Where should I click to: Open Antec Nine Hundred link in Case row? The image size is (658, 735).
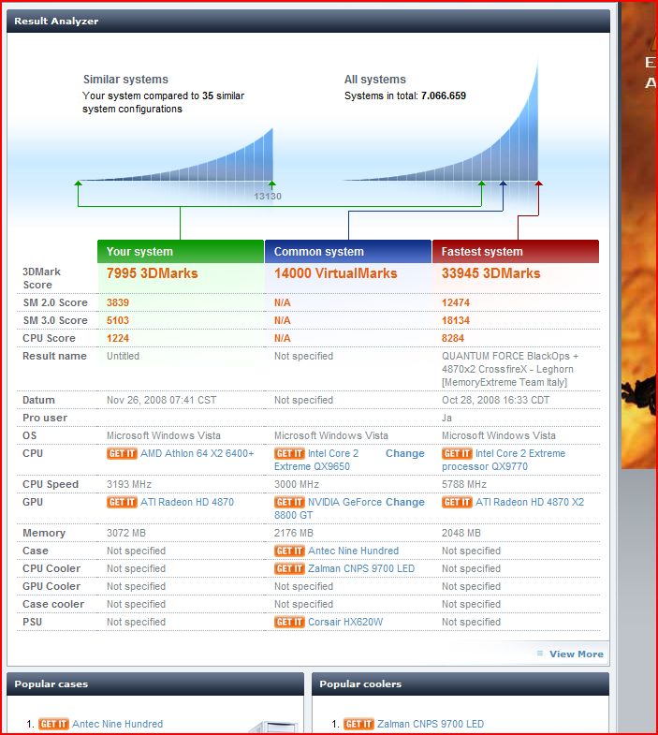[354, 551]
